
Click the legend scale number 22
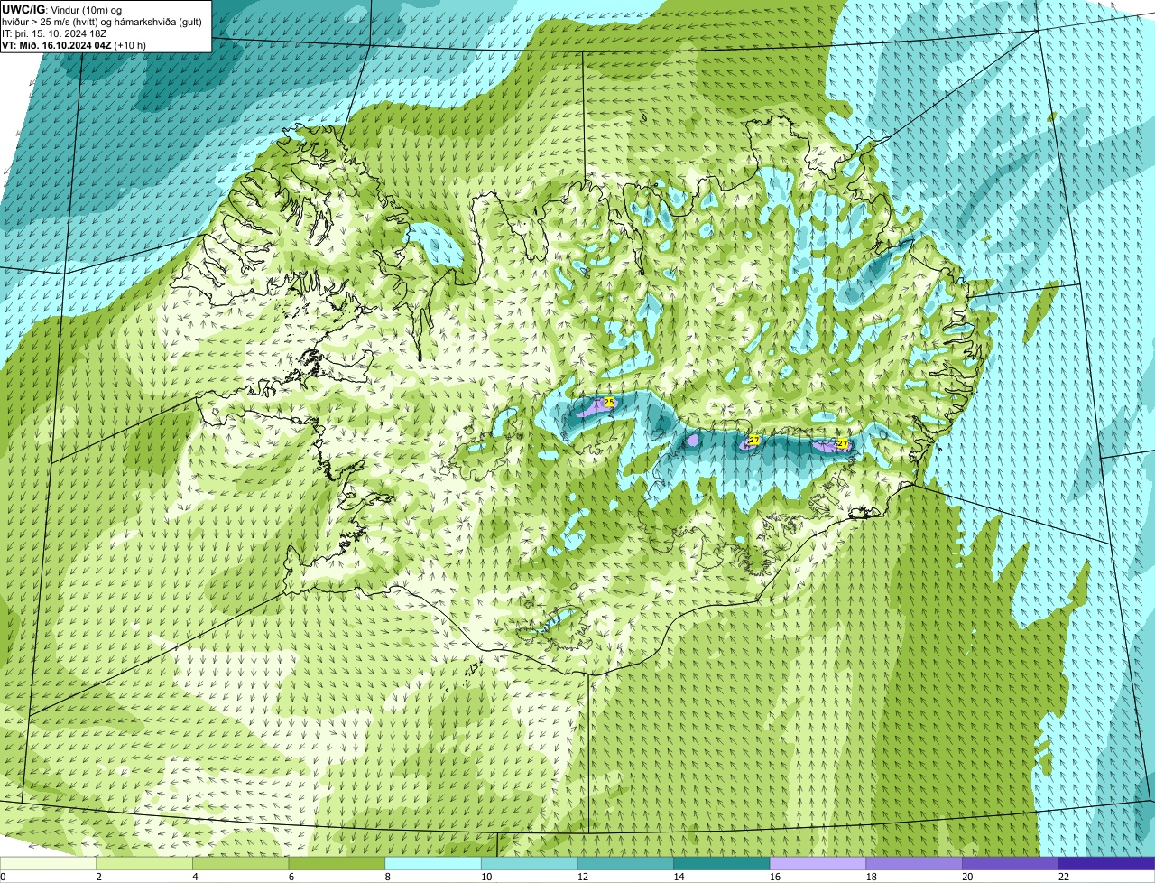[1064, 877]
